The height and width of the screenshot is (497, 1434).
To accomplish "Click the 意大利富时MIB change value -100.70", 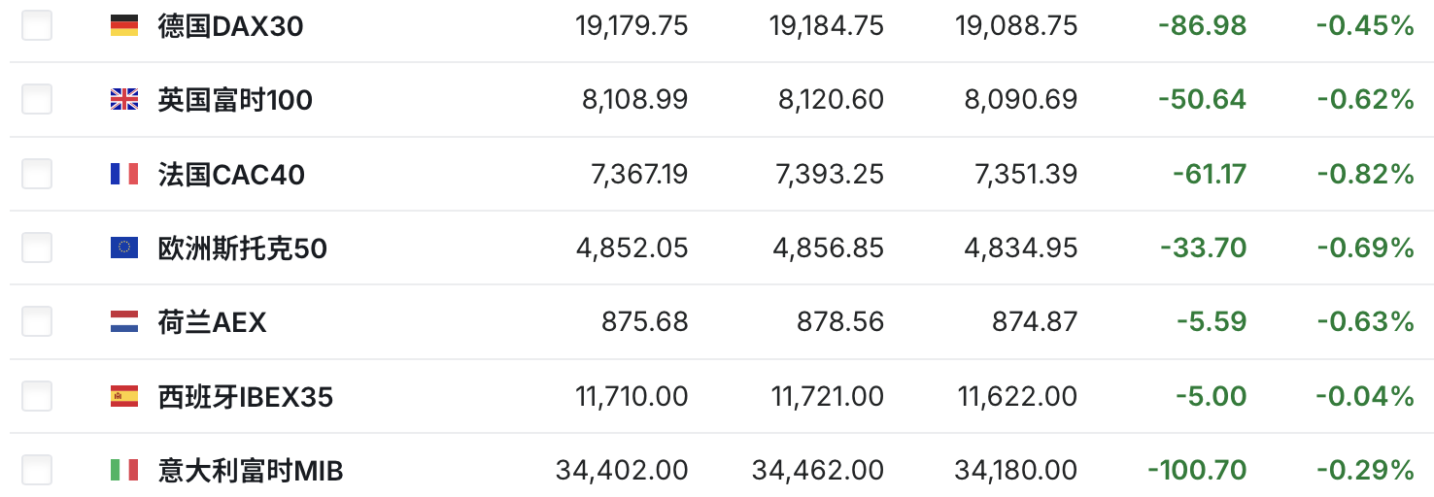I will coord(1197,471).
